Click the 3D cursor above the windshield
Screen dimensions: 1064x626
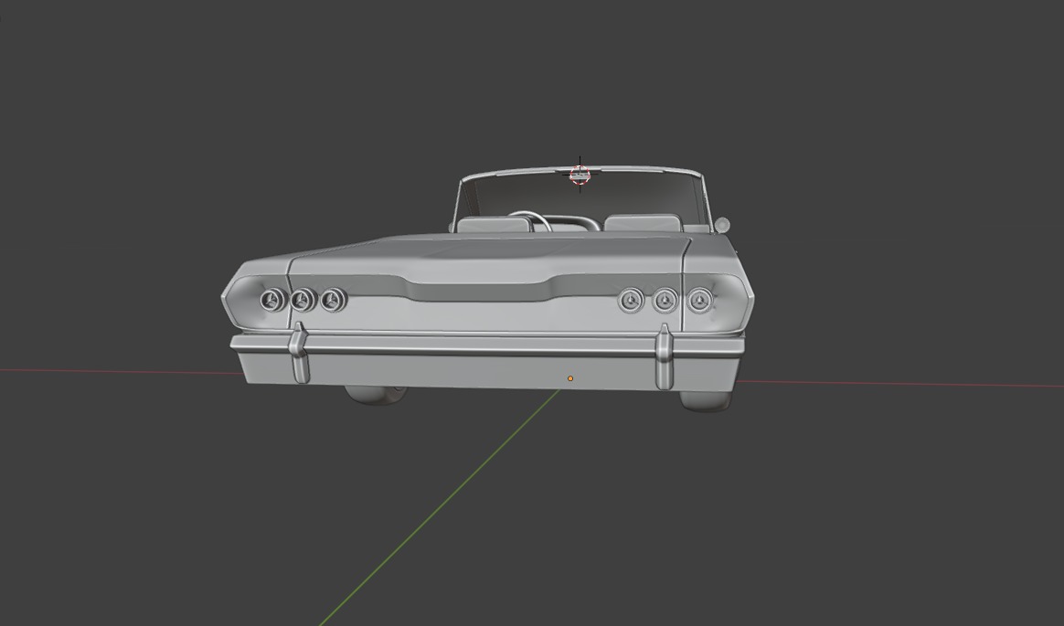[580, 175]
